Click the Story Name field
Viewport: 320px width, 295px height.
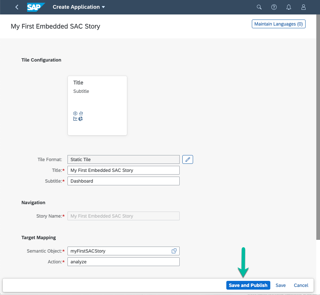pyautogui.click(x=124, y=216)
